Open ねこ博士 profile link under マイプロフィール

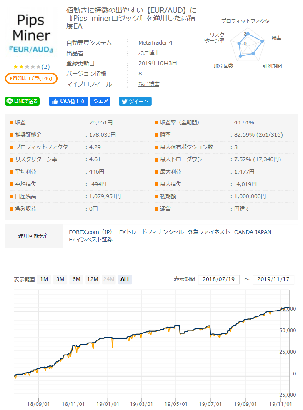click(149, 84)
